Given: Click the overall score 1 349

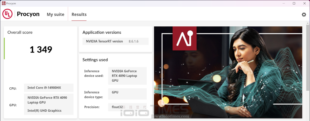Looking at the screenshot, I should pyautogui.click(x=41, y=49).
